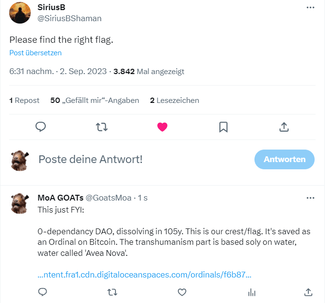Click 'Post übersetzen' translate link
The image size is (330, 303).
pyautogui.click(x=36, y=53)
